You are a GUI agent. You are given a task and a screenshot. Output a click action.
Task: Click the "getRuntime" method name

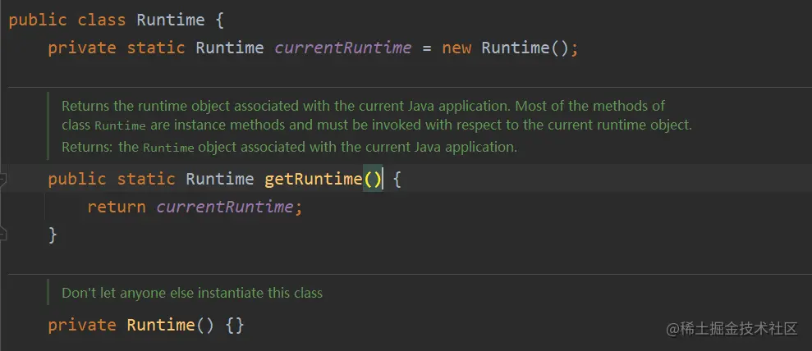pos(314,179)
